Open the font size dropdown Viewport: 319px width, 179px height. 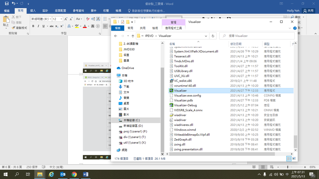click(x=61, y=19)
